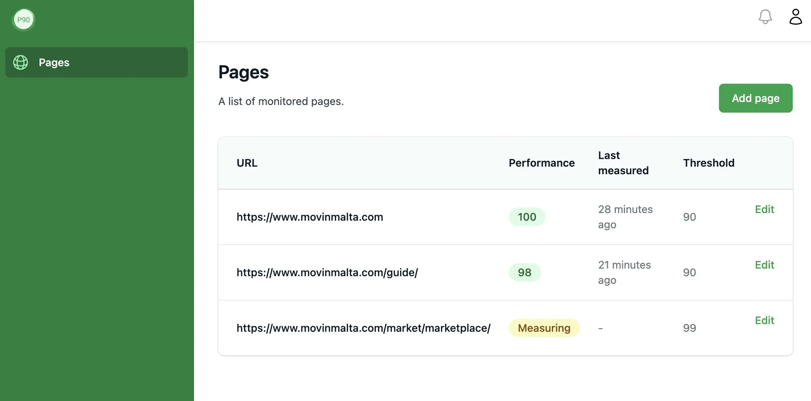Edit the movinmalta.com homepage entry

click(x=764, y=209)
